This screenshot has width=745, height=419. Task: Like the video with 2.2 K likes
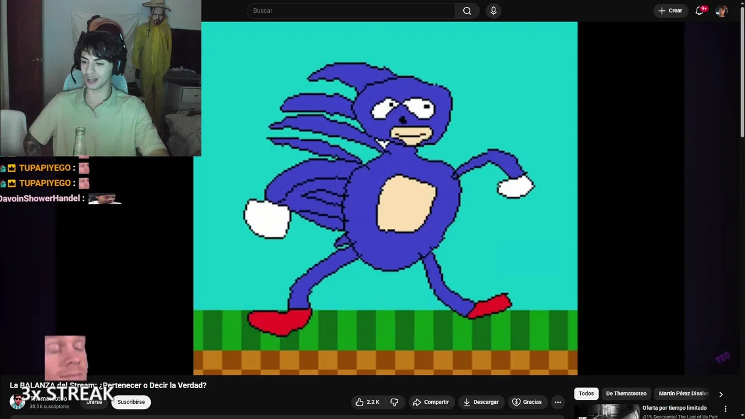point(367,402)
